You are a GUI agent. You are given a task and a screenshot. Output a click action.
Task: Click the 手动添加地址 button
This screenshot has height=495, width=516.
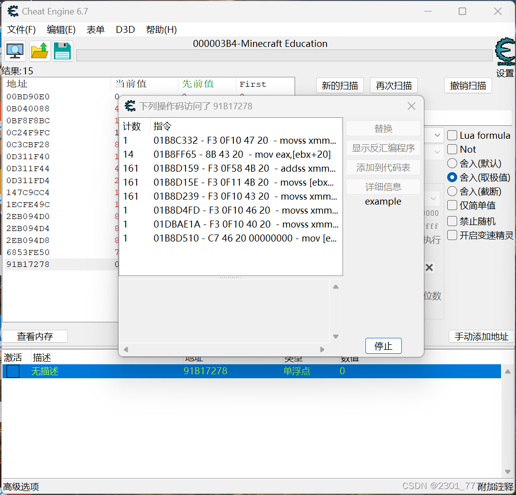482,336
